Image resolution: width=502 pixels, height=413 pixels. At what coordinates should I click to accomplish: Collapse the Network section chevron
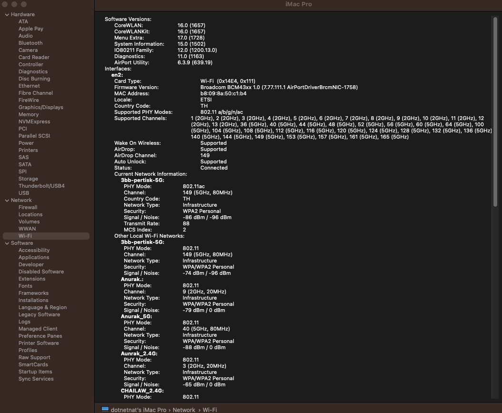point(7,201)
